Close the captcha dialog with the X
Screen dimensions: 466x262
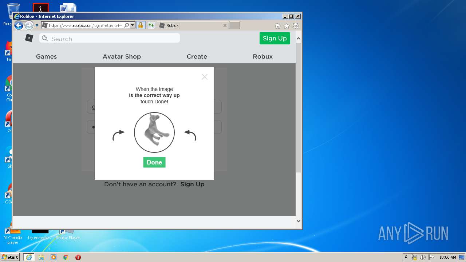click(205, 77)
